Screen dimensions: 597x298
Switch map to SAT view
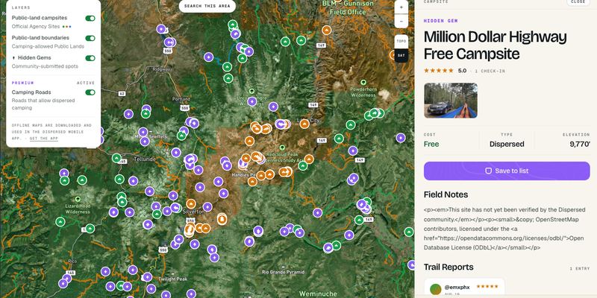(401, 55)
